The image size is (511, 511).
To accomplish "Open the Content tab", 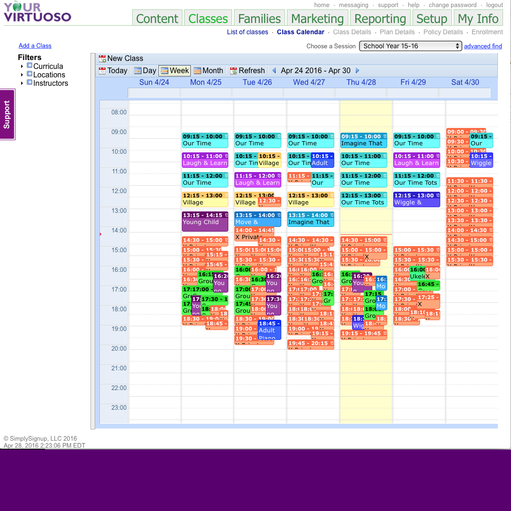I will pos(157,18).
